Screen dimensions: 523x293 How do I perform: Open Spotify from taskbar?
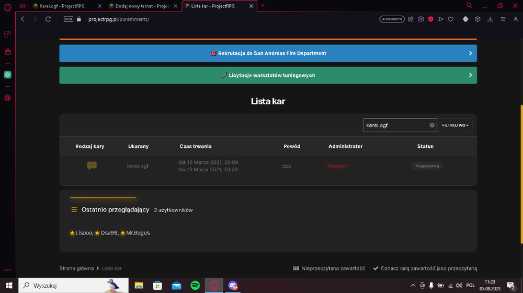pos(195,285)
